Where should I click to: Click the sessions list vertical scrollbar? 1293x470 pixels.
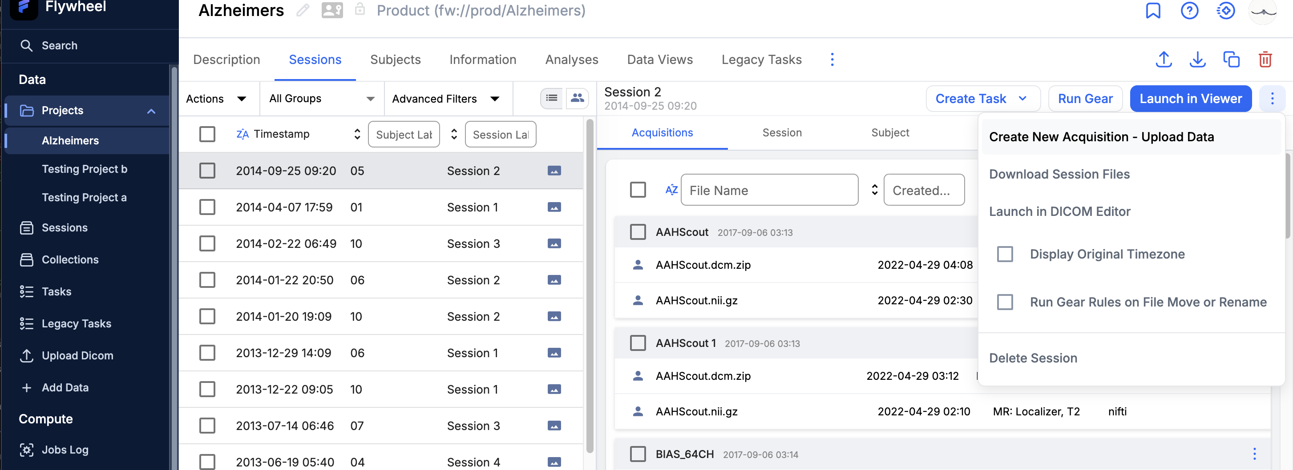pyautogui.click(x=589, y=286)
